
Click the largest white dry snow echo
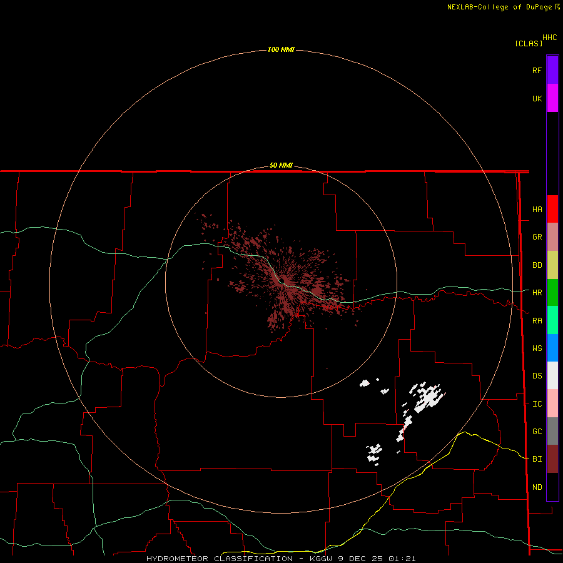[428, 397]
